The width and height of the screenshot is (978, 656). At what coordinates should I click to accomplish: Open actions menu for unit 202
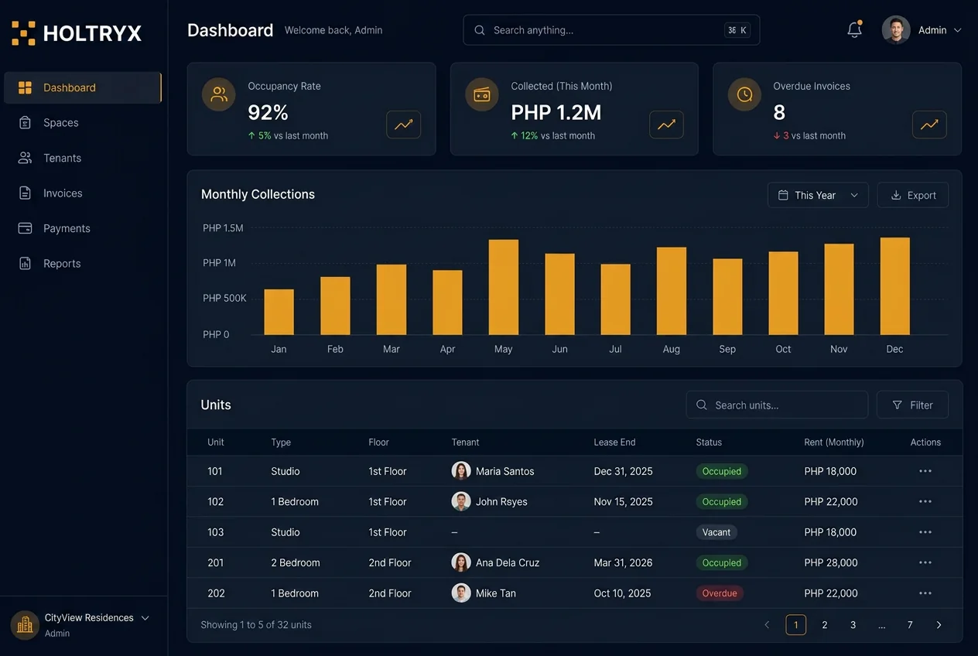(x=925, y=593)
